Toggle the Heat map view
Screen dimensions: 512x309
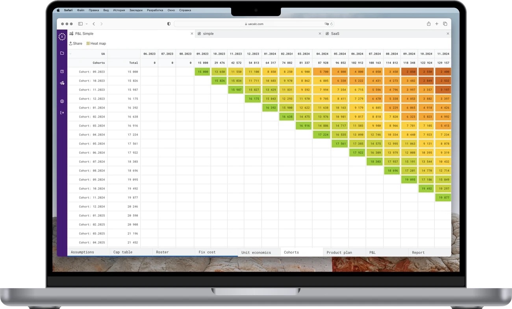coord(96,44)
